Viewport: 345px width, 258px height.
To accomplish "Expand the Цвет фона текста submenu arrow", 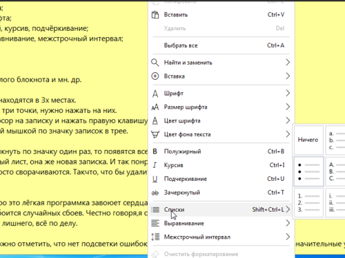I will (288, 134).
